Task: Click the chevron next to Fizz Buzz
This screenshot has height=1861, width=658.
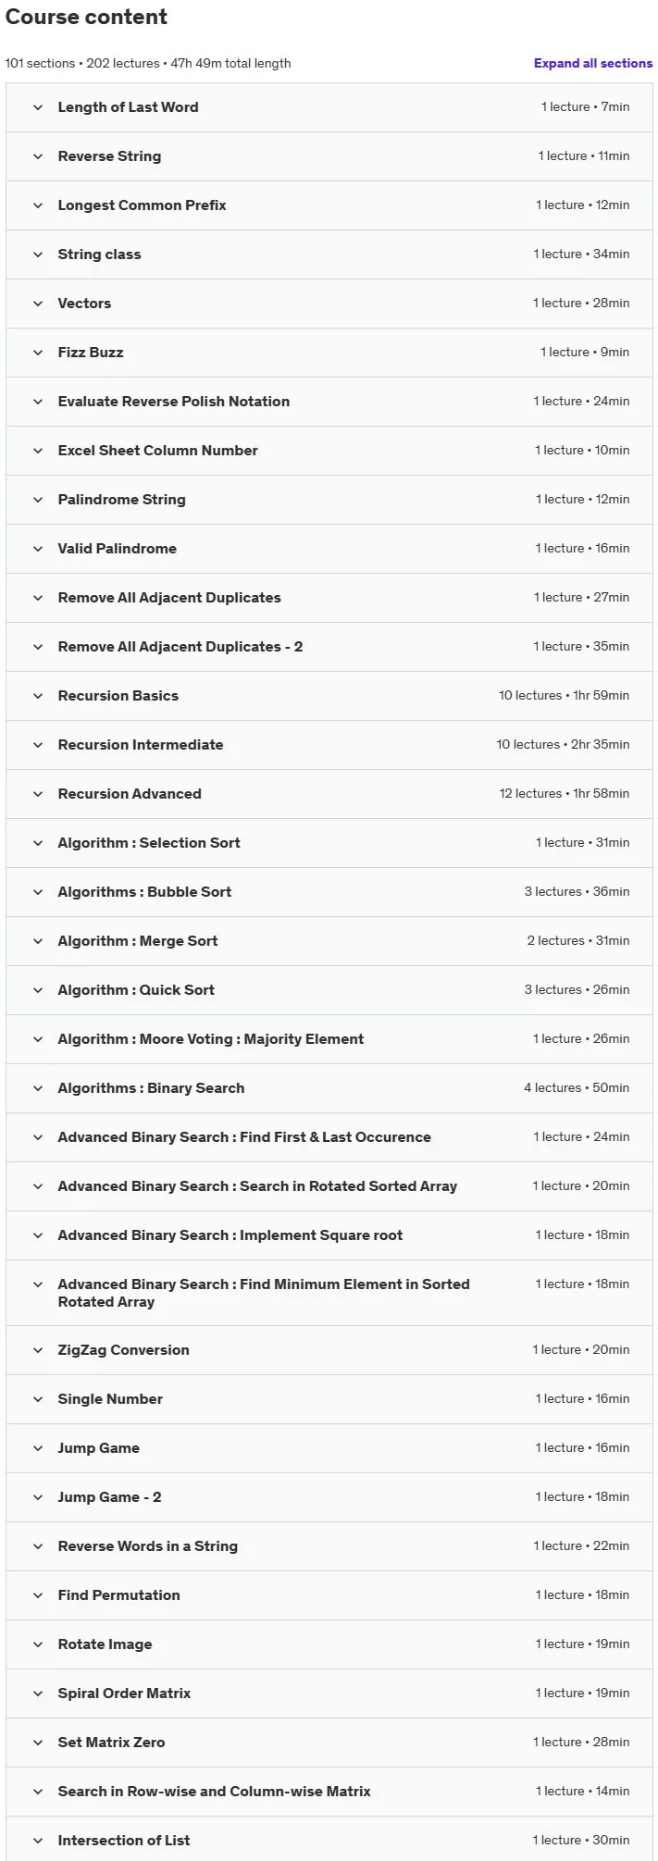Action: 38,353
